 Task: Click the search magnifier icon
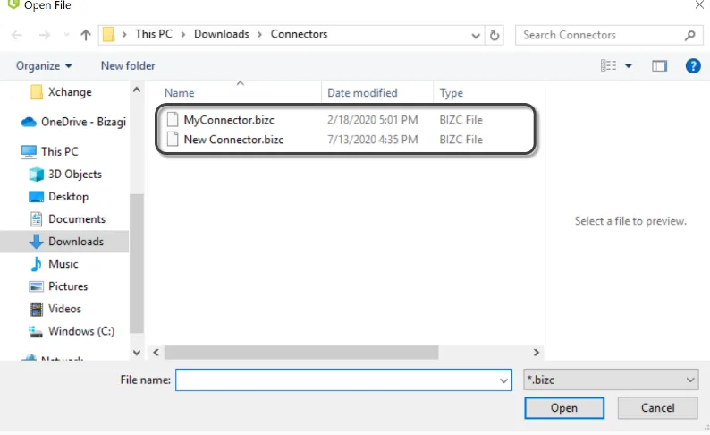point(689,35)
